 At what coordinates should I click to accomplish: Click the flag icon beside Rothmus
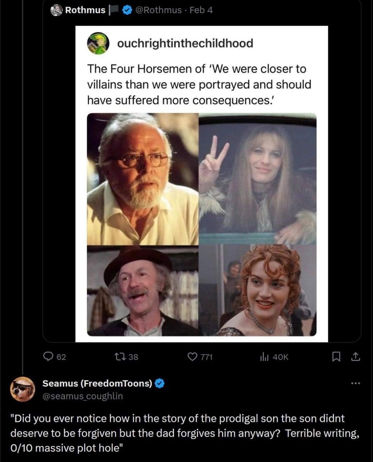114,10
